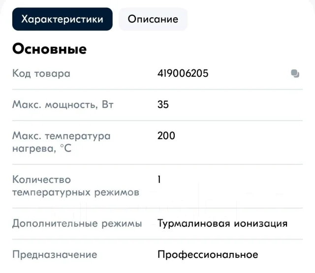This screenshot has height=273, width=315.
Task: Click the °C unit text
Action: pos(65,149)
